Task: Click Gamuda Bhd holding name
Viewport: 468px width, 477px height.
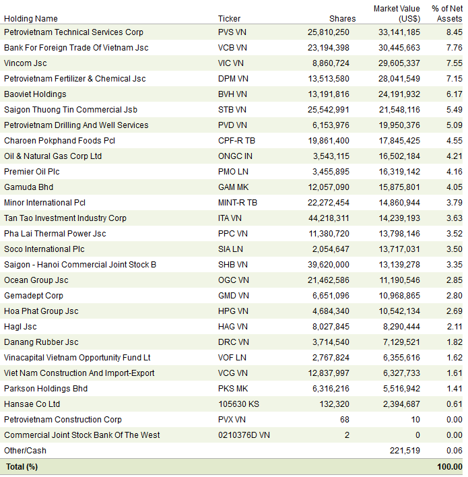Action: click(28, 187)
